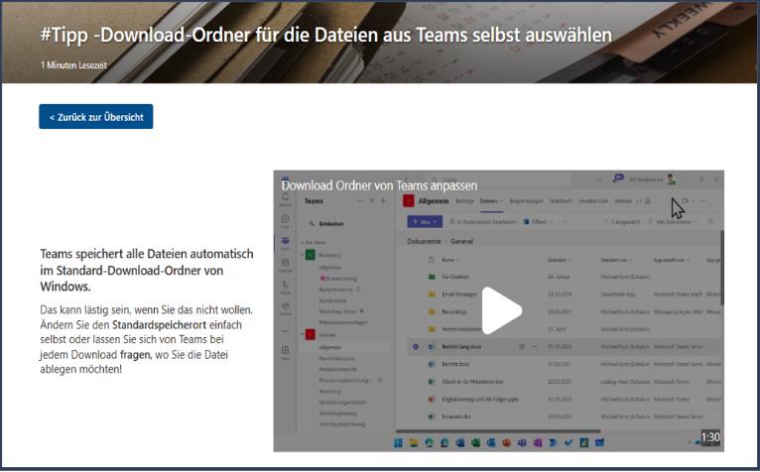The image size is (760, 472).
Task: Go back via 'Zurück zur Übersicht' button
Action: pos(96,117)
